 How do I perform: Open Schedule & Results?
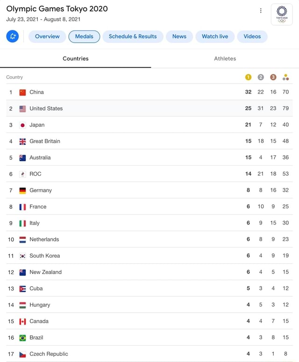coord(133,36)
